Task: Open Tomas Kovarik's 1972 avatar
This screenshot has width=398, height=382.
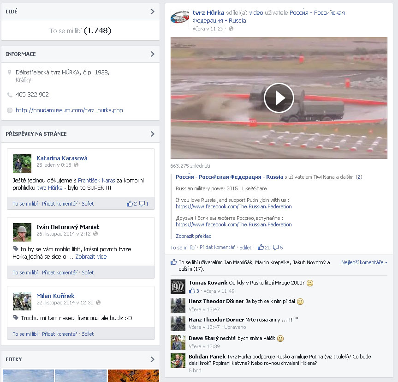Action: pyautogui.click(x=178, y=287)
